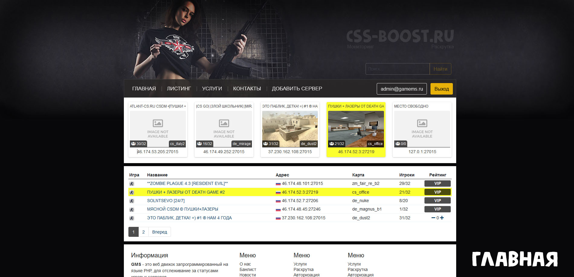Open the ЛИСТИНГ menu item
This screenshot has width=574, height=277.
[x=179, y=89]
